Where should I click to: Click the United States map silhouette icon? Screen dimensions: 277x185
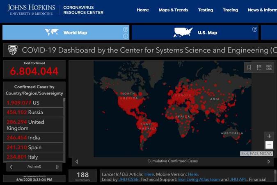(183, 32)
